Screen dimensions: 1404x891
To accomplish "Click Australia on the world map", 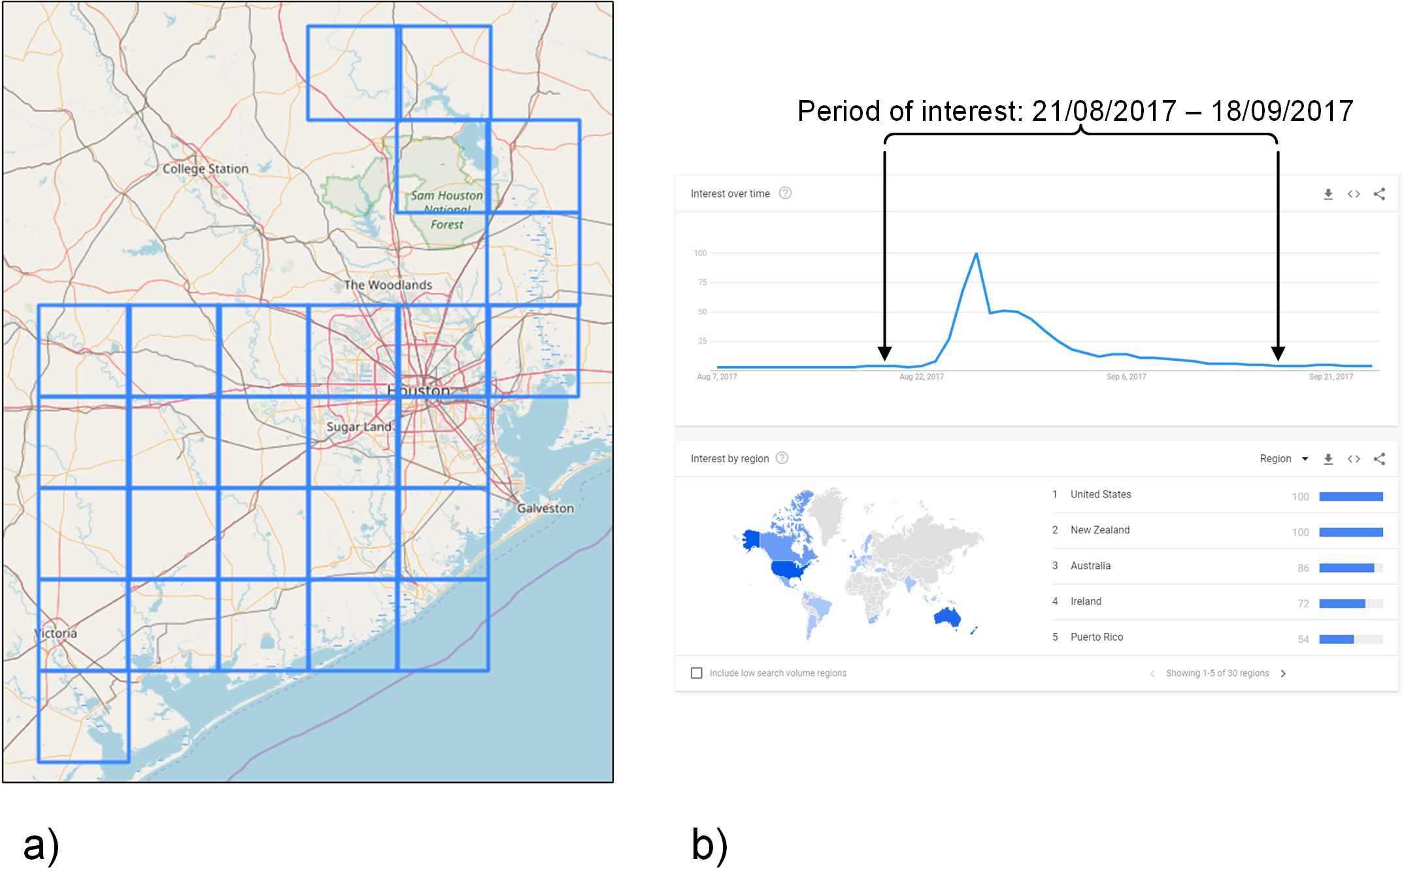I will (947, 617).
